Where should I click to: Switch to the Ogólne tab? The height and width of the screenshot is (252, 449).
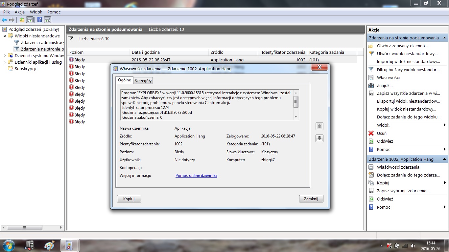pyautogui.click(x=125, y=80)
